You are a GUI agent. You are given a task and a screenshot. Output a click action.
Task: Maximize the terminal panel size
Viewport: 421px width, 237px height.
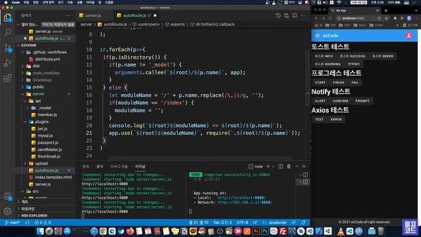297,167
